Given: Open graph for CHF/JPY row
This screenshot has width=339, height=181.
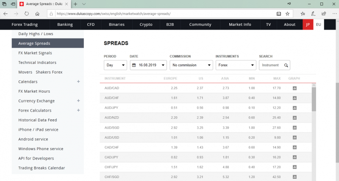Looking at the screenshot, I should 295,167.
